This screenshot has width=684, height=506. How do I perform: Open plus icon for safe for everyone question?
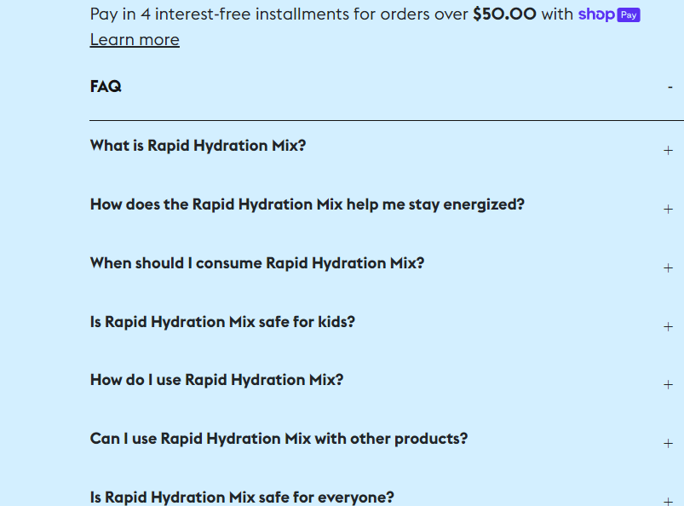click(x=668, y=502)
